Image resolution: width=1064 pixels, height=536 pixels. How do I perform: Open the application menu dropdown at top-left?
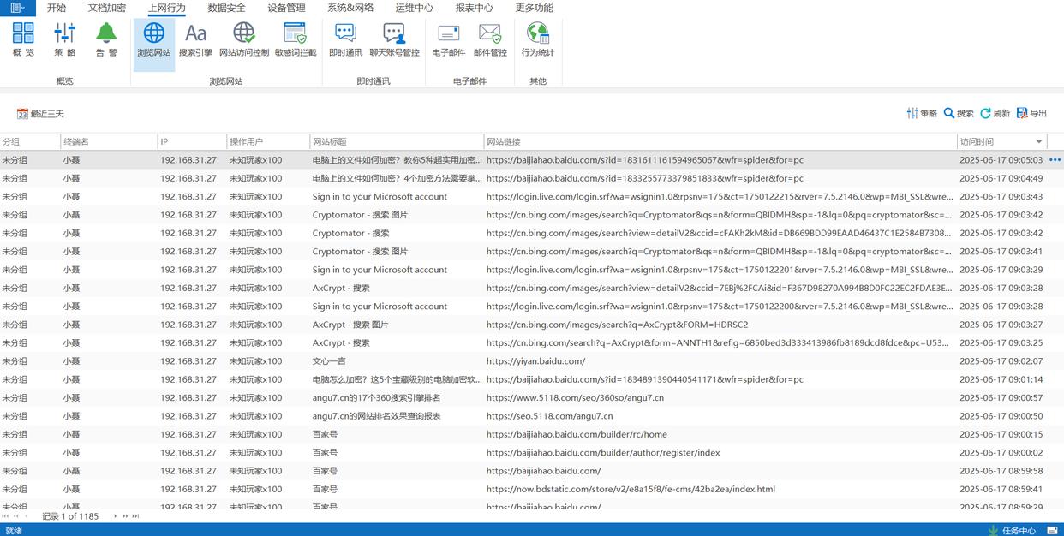click(17, 8)
